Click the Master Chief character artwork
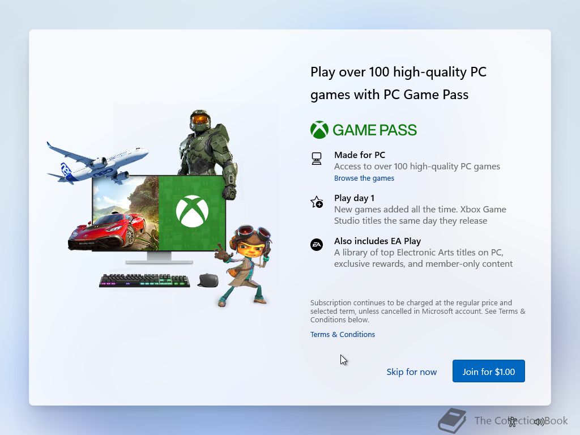 pos(208,153)
